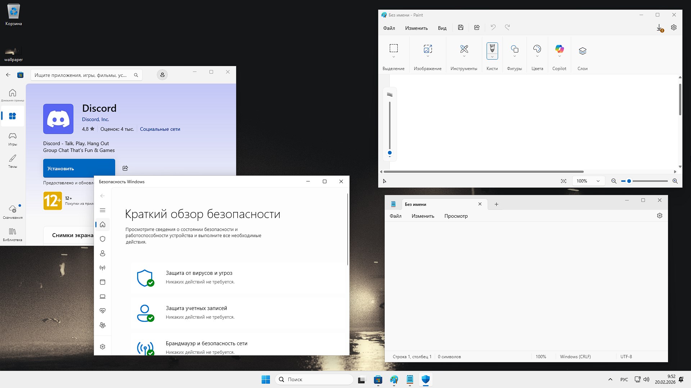Add a new Notepad tab with plus
Screen dimensions: 691x388
coord(496,204)
